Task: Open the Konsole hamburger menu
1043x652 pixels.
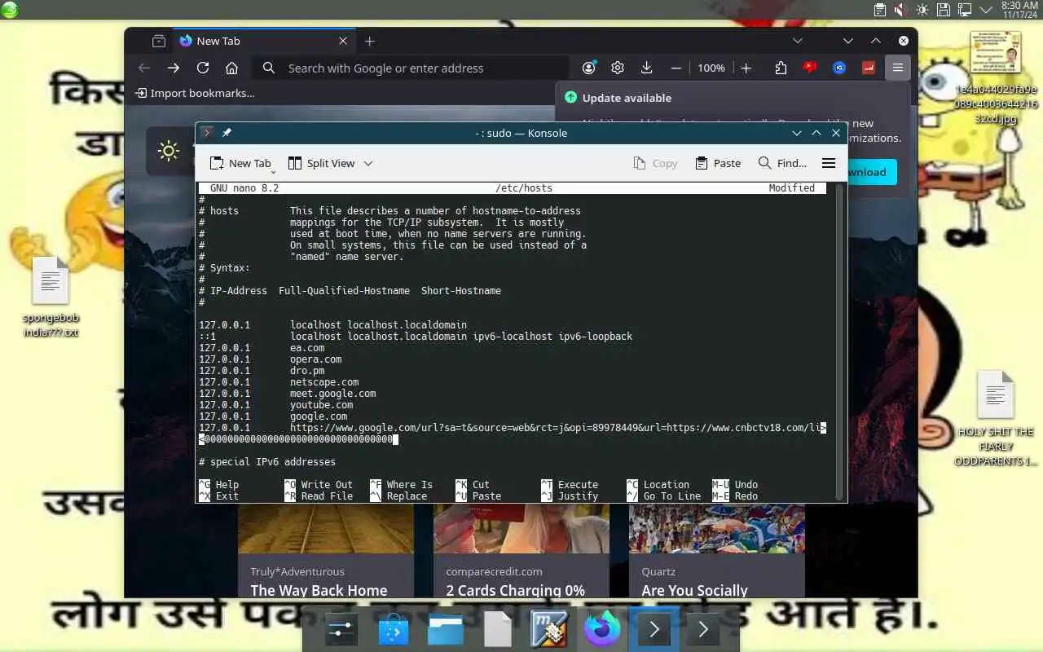Action: pos(829,163)
